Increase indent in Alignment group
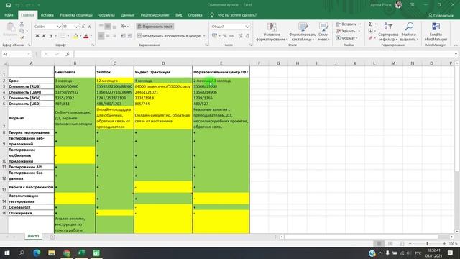Image resolution: width=460 pixels, height=259 pixels. coord(130,36)
